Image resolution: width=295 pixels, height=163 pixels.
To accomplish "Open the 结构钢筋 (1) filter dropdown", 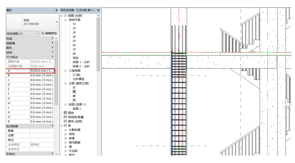I will (38, 34).
